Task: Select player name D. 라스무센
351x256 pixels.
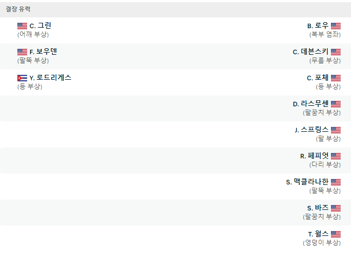Action: click(311, 104)
